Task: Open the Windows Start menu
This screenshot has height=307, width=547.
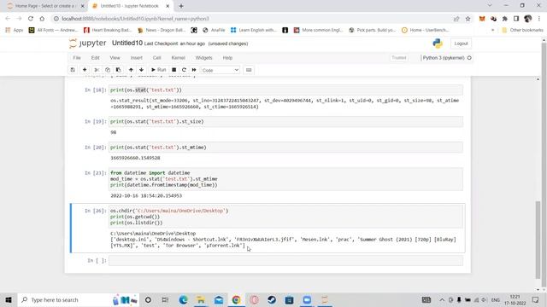Action: pos(9,299)
